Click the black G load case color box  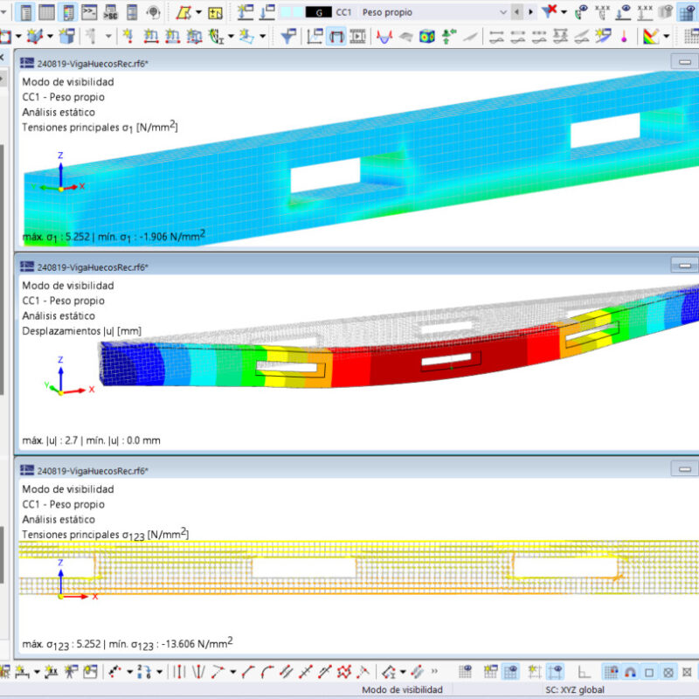pos(318,12)
